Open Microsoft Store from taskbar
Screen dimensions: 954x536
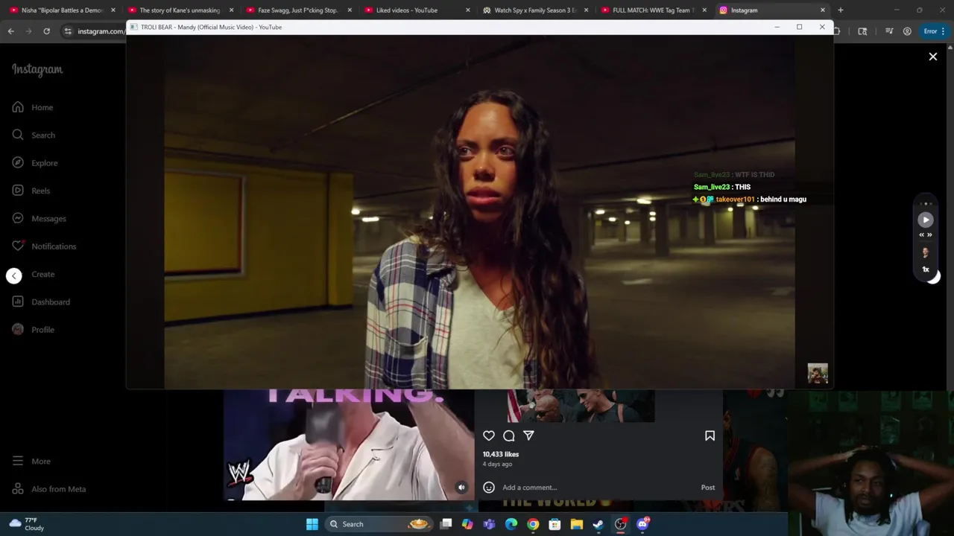pos(555,524)
